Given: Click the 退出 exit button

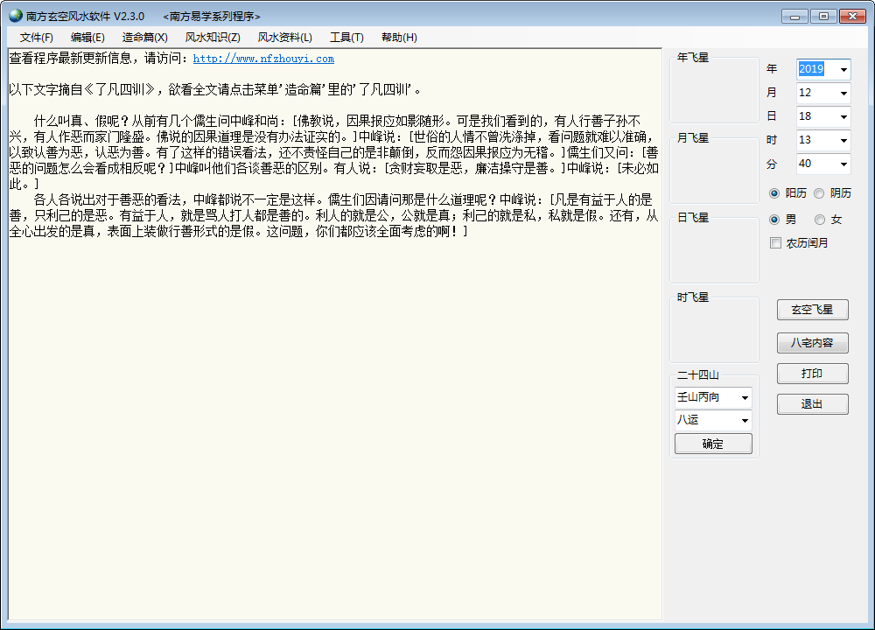Looking at the screenshot, I should coord(813,404).
